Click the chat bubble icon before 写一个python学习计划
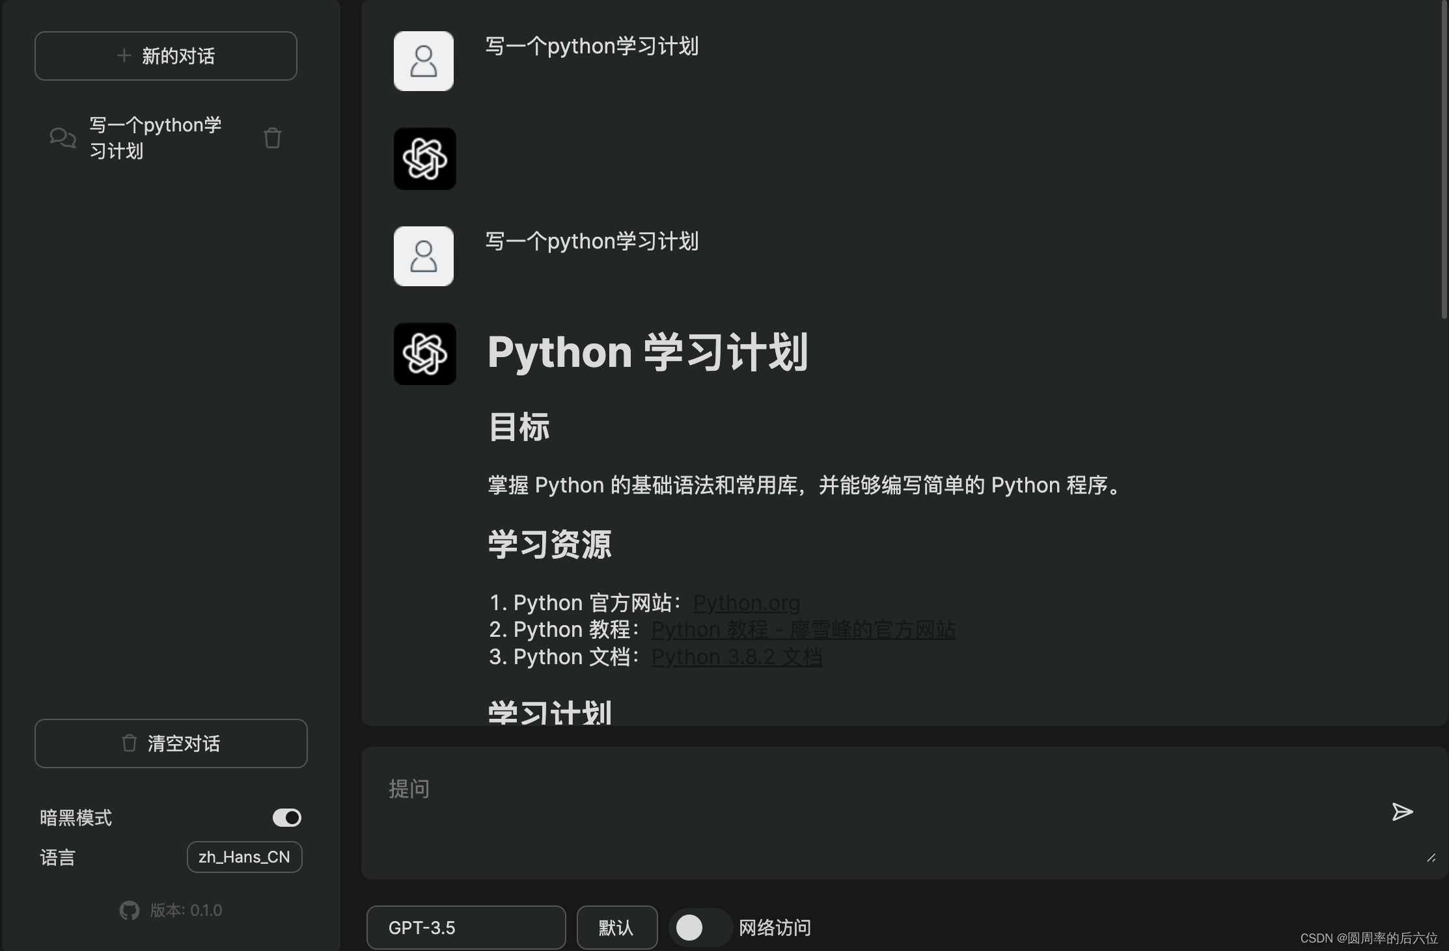The height and width of the screenshot is (951, 1449). click(62, 138)
